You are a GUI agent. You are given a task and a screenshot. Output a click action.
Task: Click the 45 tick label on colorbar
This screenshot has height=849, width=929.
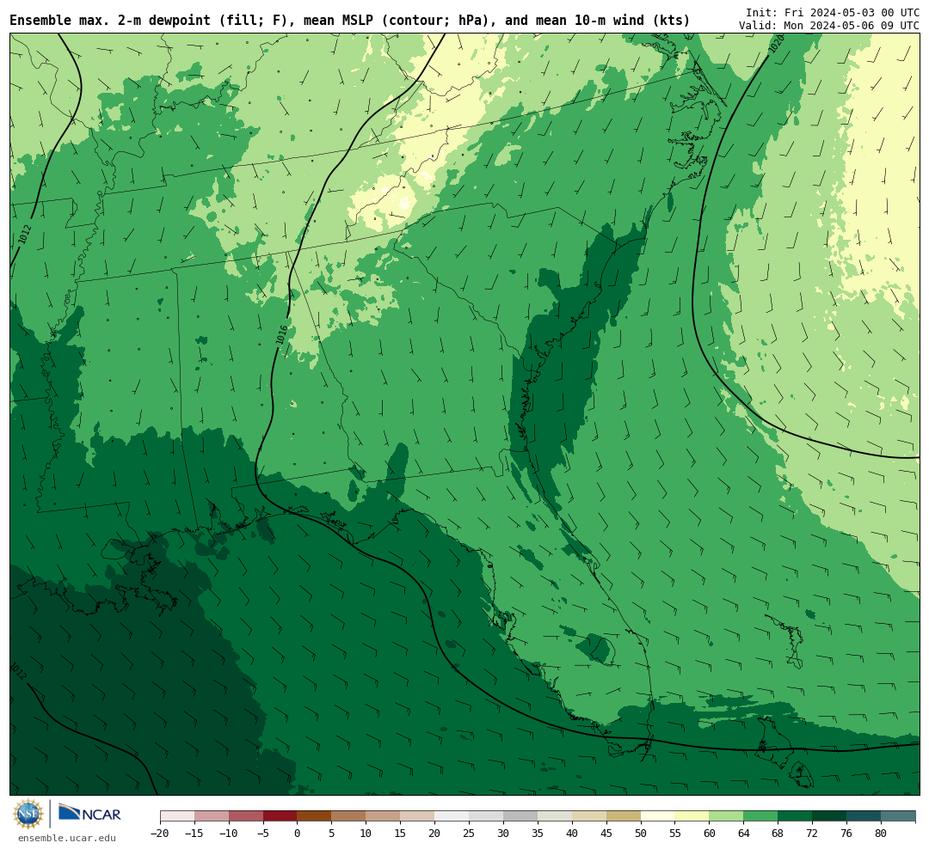606,834
